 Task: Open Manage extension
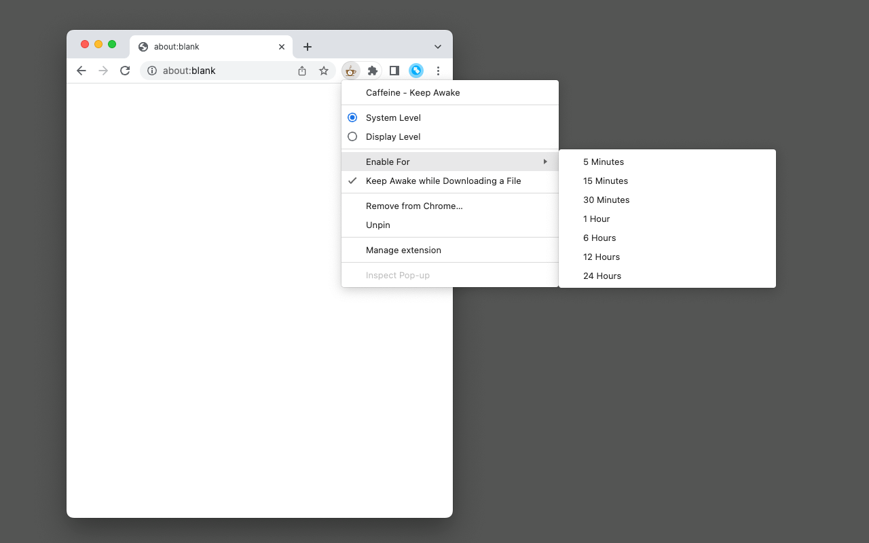[x=450, y=250]
